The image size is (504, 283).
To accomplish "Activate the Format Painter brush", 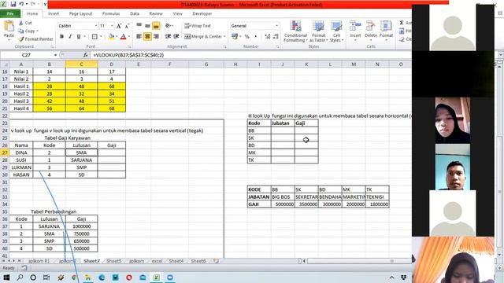I will point(21,39).
